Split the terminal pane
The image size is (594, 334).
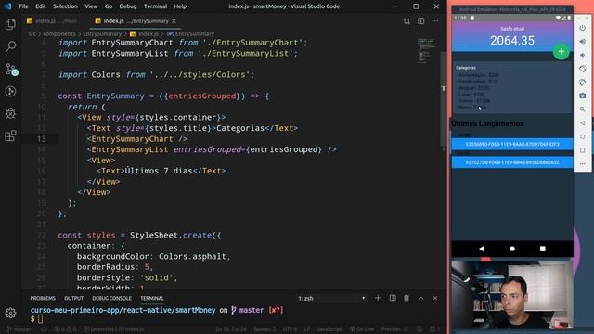[393, 298]
